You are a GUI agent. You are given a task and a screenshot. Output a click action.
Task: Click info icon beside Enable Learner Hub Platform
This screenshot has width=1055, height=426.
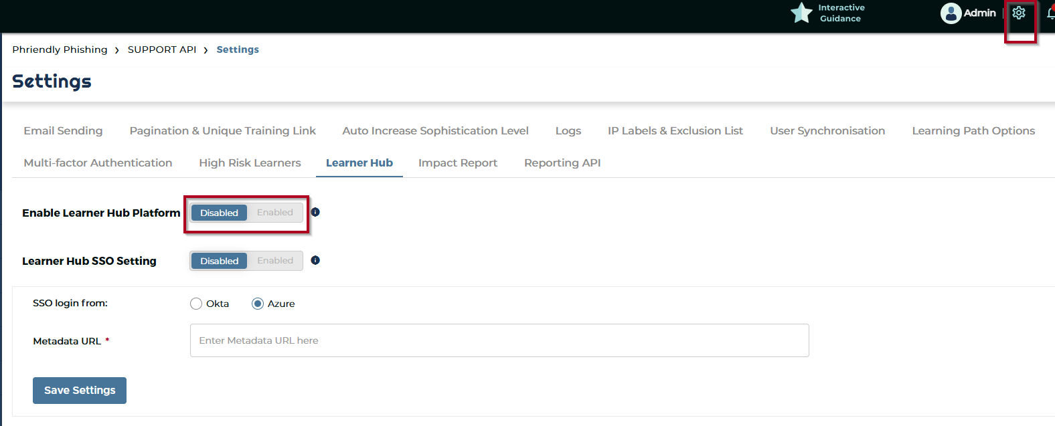pos(315,212)
